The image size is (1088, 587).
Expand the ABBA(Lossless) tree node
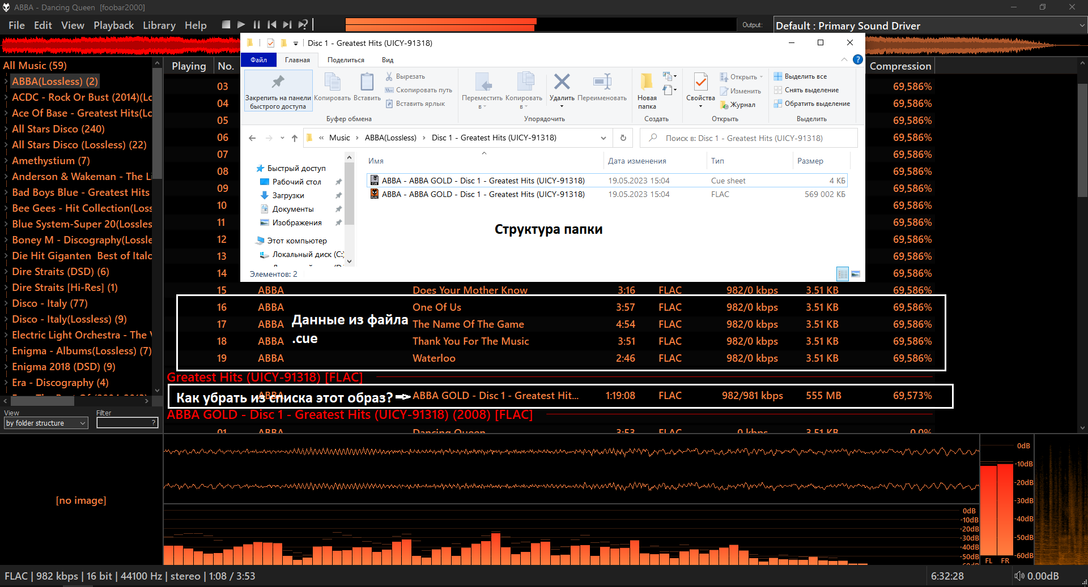click(6, 82)
